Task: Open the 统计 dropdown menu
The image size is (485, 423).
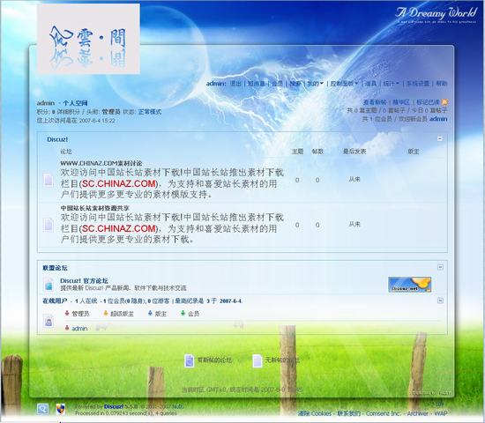Action: tap(392, 84)
